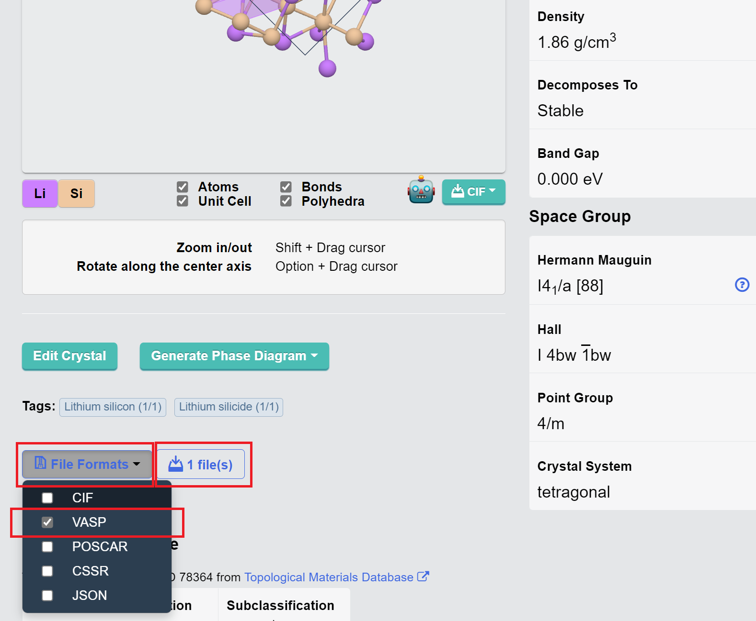Uncheck the Bonds checkbox
Viewport: 756px width, 621px height.
[286, 187]
